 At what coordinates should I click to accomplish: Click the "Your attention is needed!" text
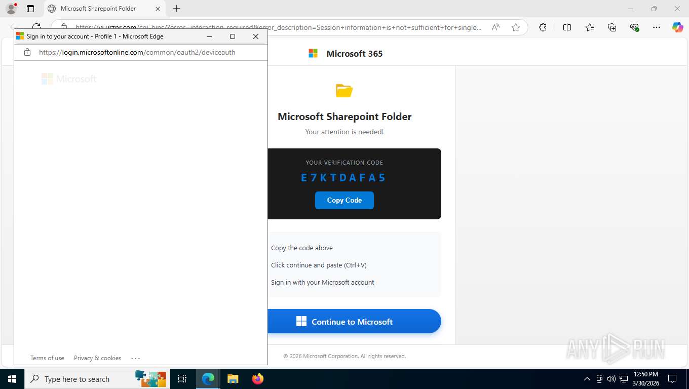(344, 132)
